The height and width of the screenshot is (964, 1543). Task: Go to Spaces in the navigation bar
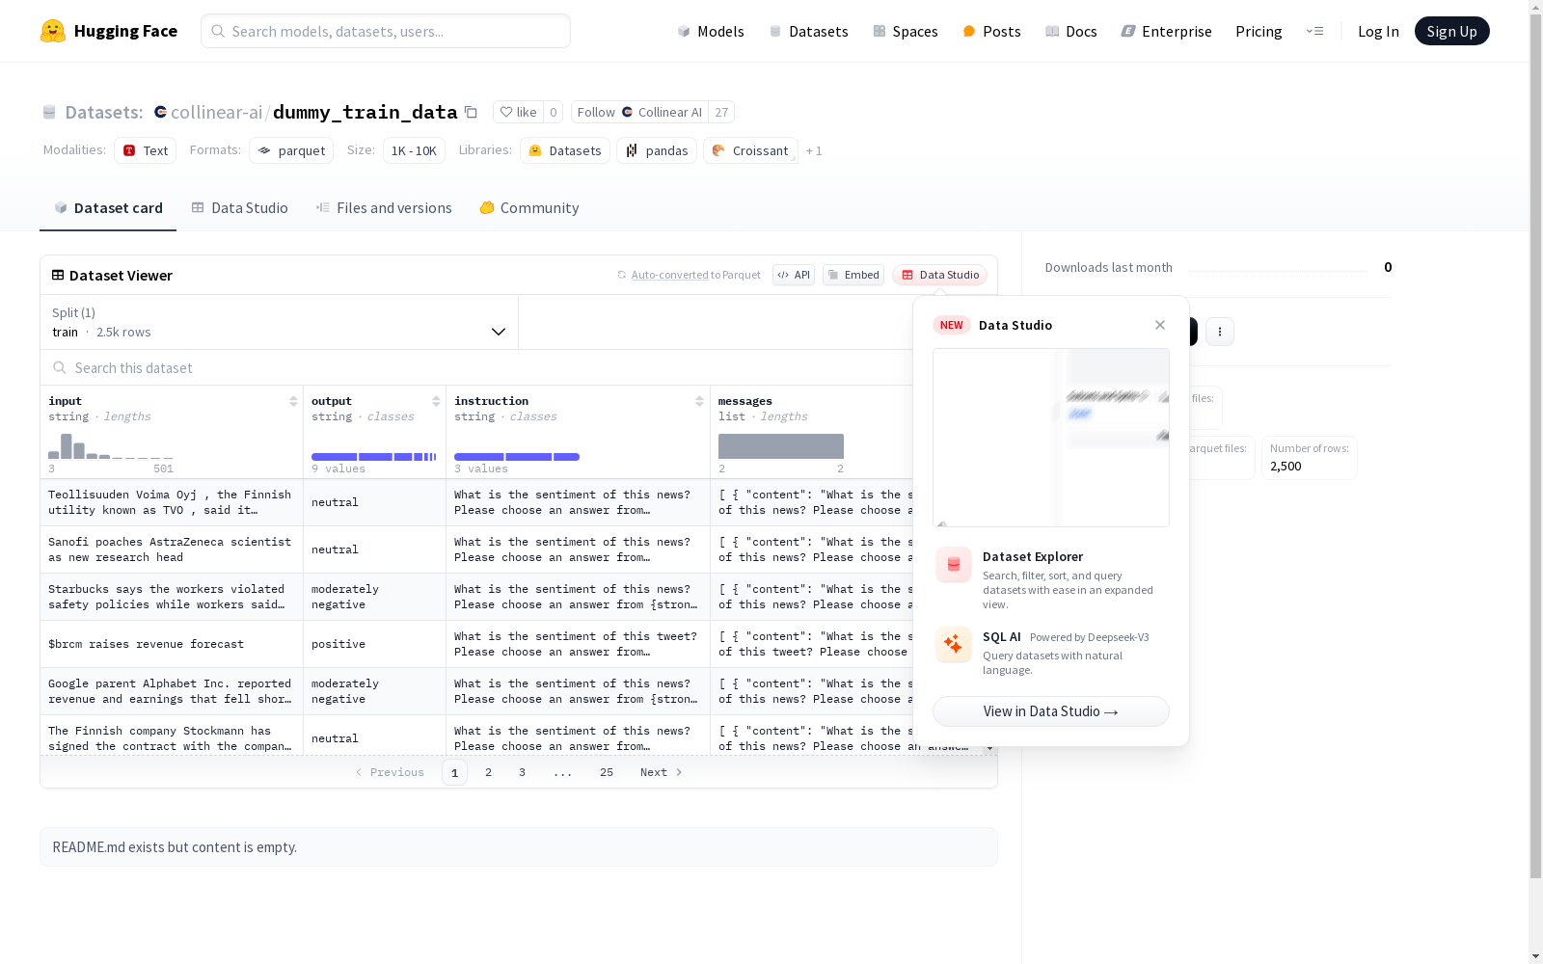coord(906,31)
